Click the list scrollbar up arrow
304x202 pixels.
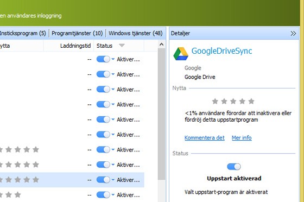point(161,45)
